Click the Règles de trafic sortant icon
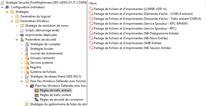Image resolution: width=206 pixels, height=106 pixels. click(x=36, y=95)
